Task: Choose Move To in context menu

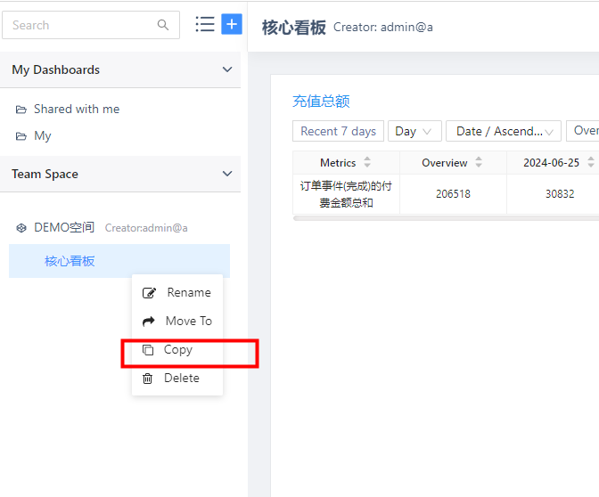Action: (188, 322)
